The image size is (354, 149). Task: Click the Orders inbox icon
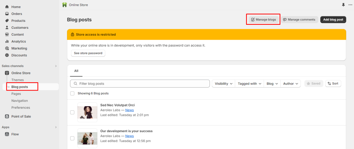7,14
